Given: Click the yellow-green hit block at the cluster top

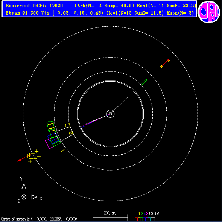Looking at the screenshot, I should point(50,126).
